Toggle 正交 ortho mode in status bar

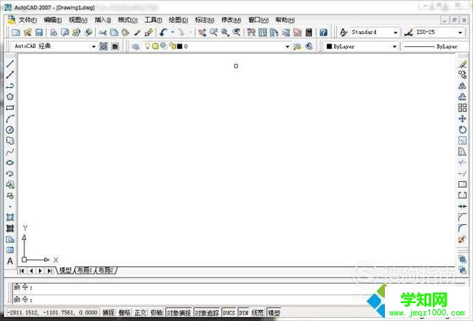coord(140,313)
